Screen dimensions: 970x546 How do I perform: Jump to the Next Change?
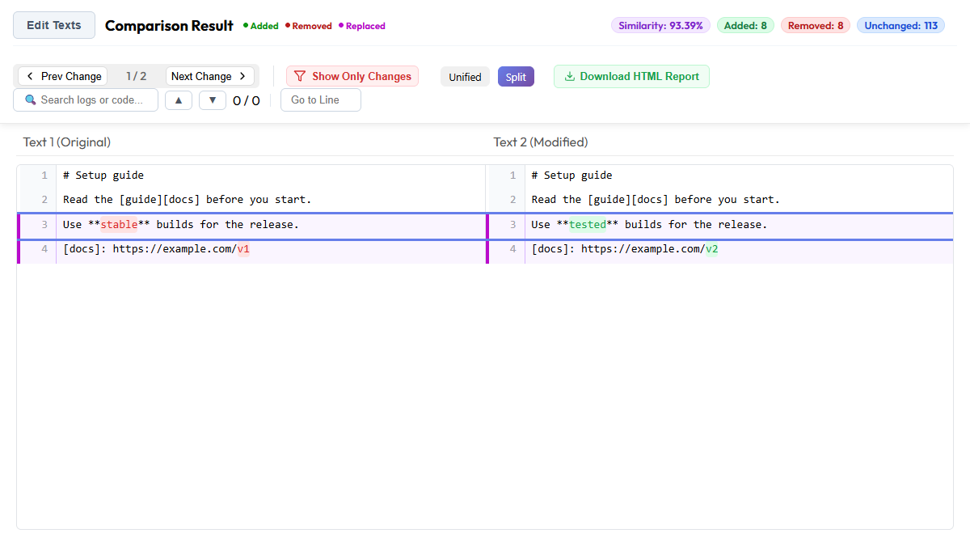pos(209,76)
